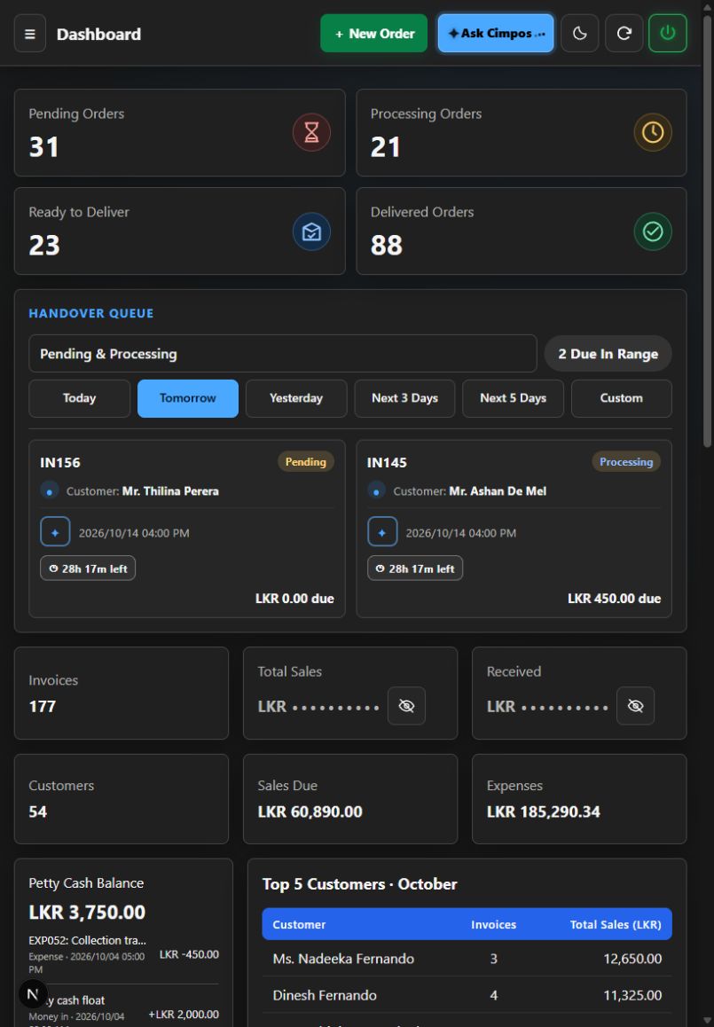Click the Total Sales (LKR) column header
Screen dimensions: 714x1027
pos(615,925)
